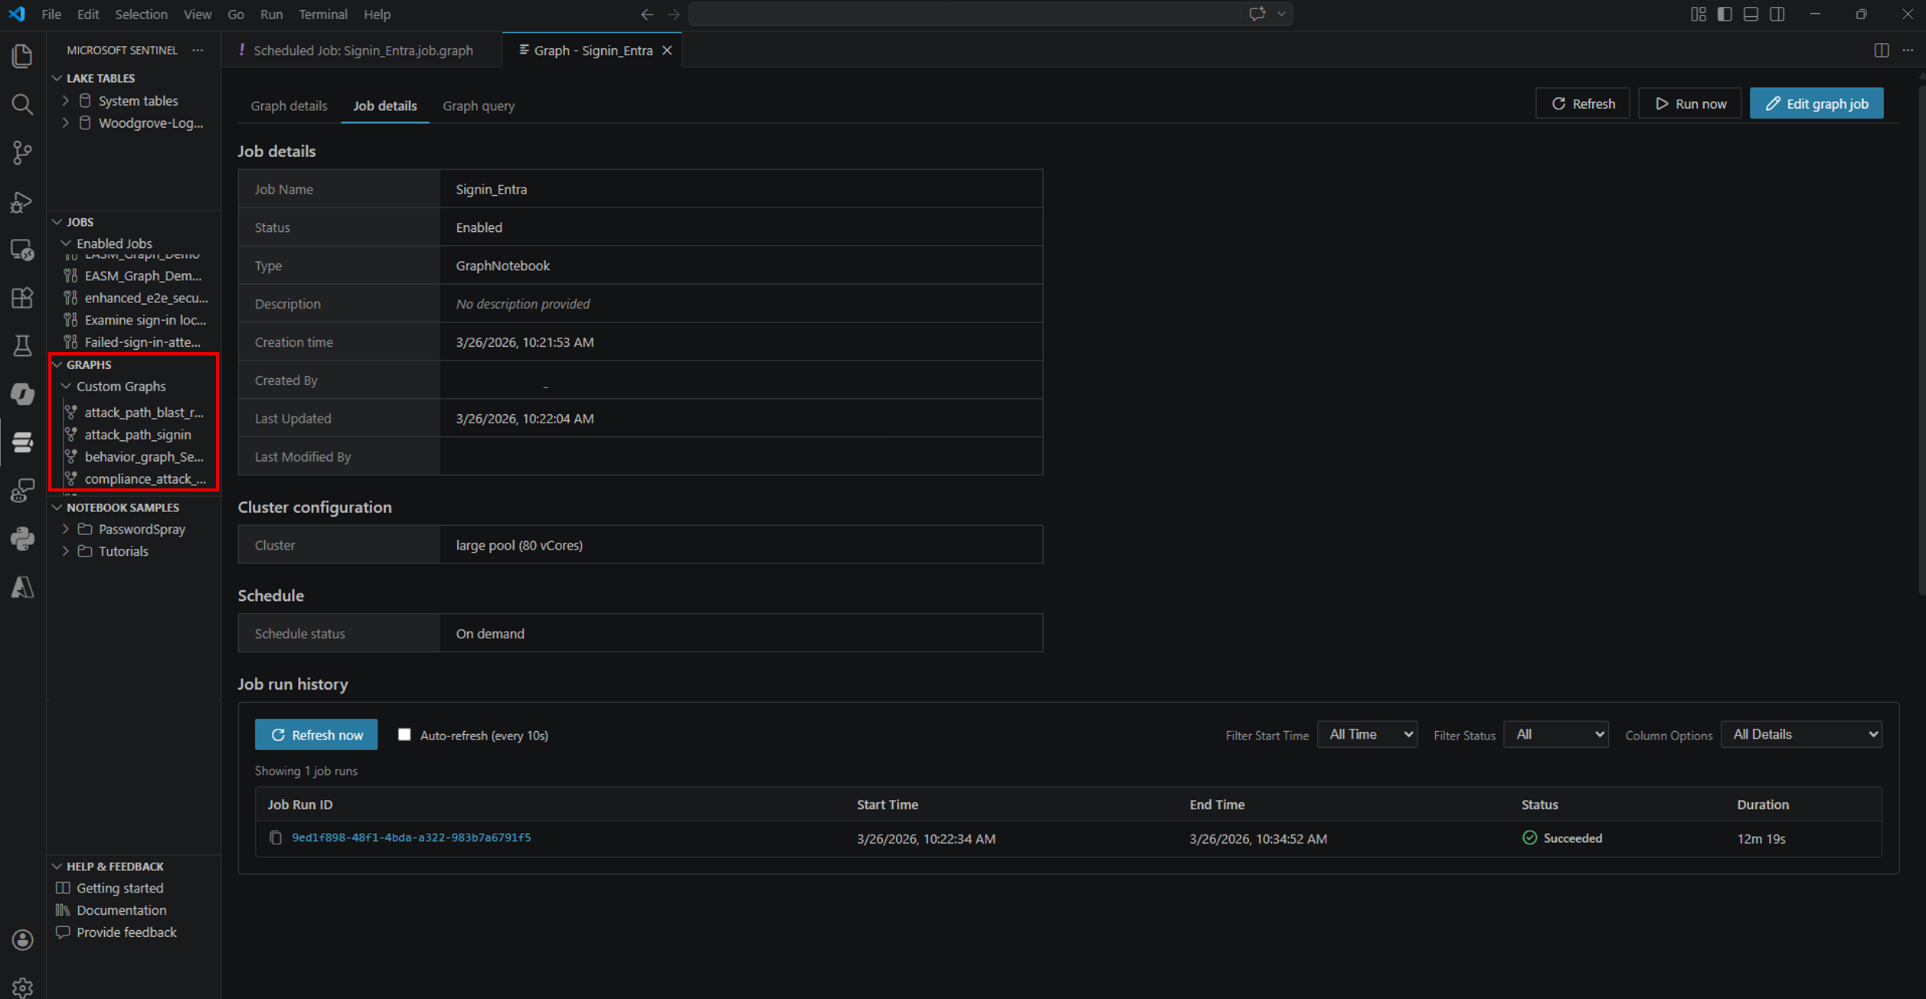Copy the job run ID with the copy icon

pyautogui.click(x=276, y=837)
